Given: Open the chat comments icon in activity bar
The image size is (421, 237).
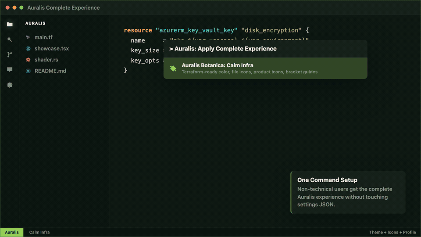Looking at the screenshot, I should [10, 70].
